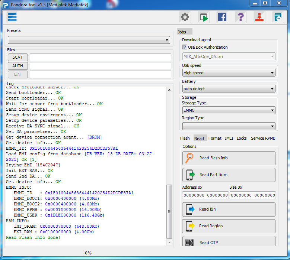290x260 pixels.
Task: Click the green play window icon
Action: point(204,17)
